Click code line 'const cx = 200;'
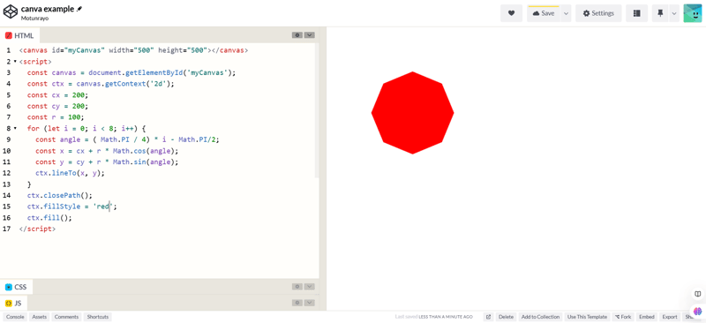 tap(57, 95)
